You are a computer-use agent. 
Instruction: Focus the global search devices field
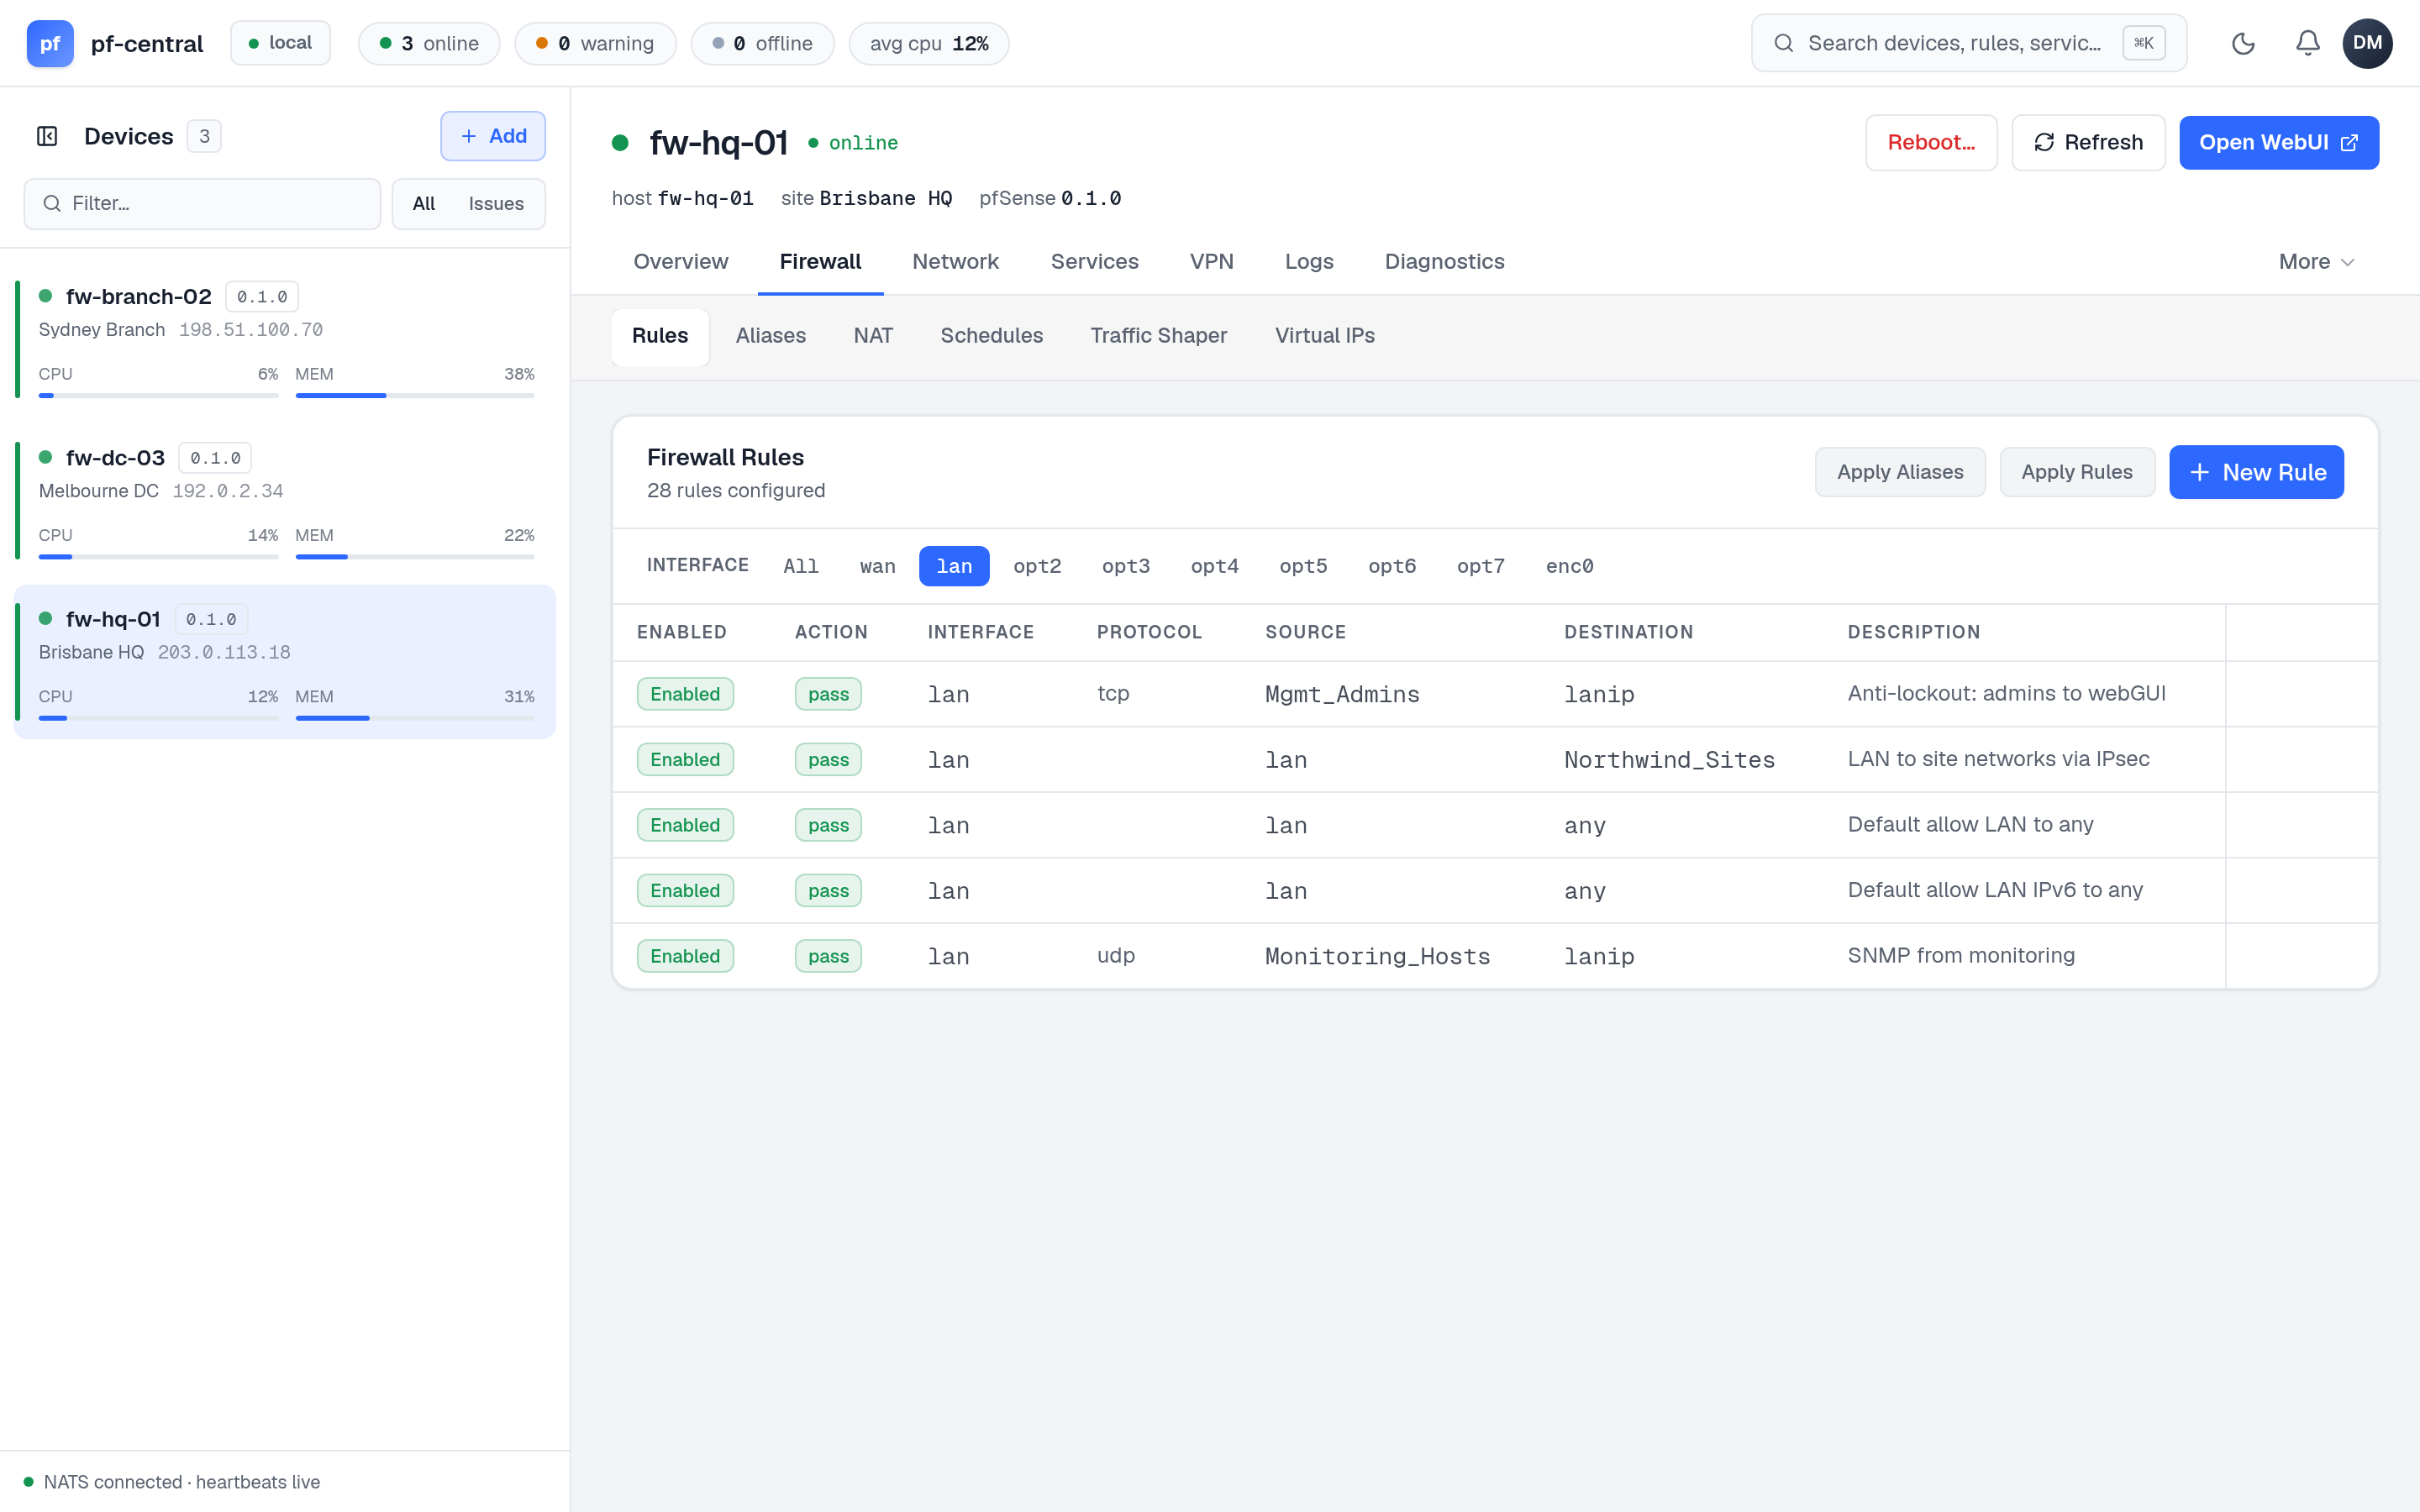pyautogui.click(x=1968, y=43)
